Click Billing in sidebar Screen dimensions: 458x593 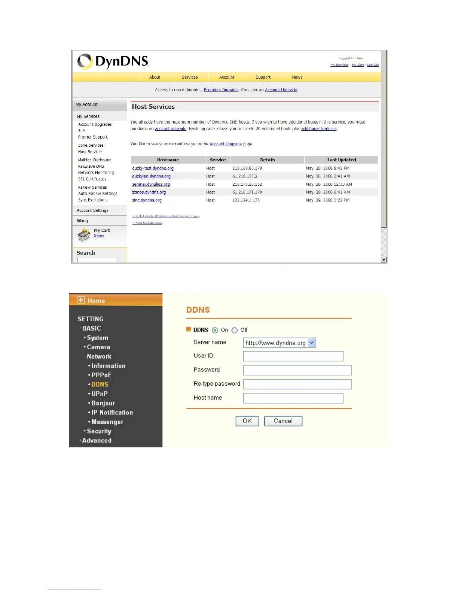point(82,221)
